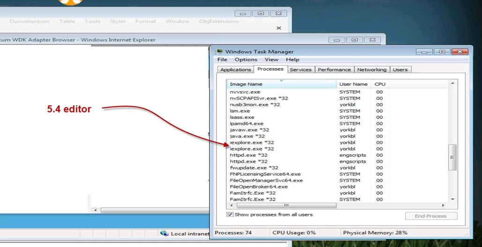Close the Windows Task Manager window
Screen dimensions: 482x247
[460, 51]
